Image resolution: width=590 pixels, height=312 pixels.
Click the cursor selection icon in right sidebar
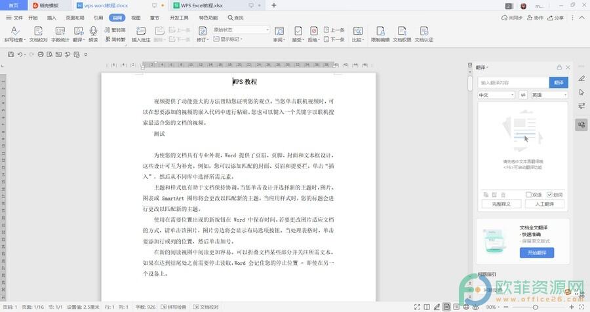pyautogui.click(x=581, y=92)
